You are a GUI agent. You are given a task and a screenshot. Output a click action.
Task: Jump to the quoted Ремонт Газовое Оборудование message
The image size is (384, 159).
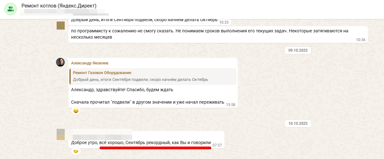[x=153, y=76]
